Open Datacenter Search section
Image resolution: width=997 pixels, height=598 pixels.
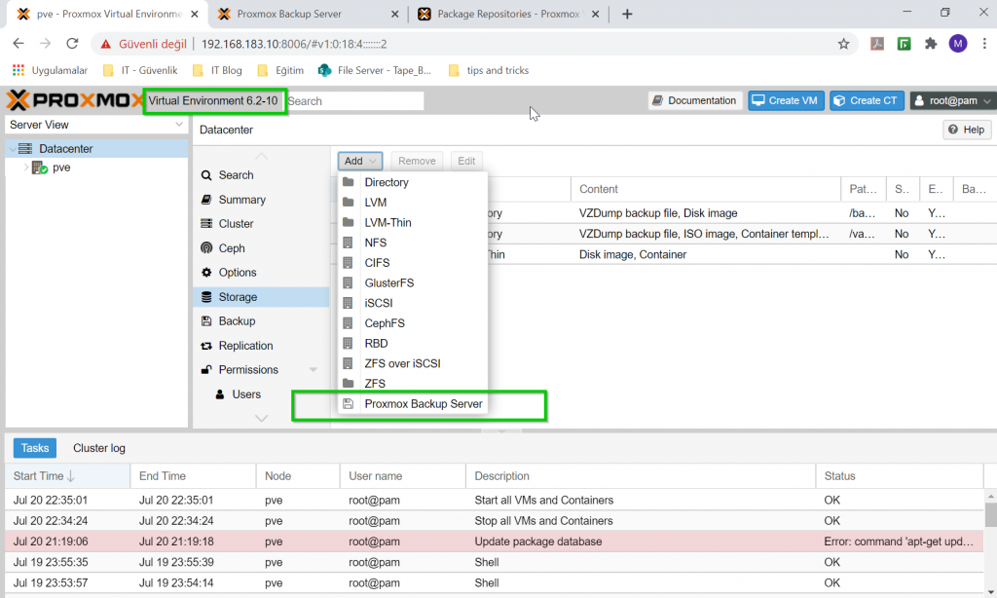pos(261,175)
